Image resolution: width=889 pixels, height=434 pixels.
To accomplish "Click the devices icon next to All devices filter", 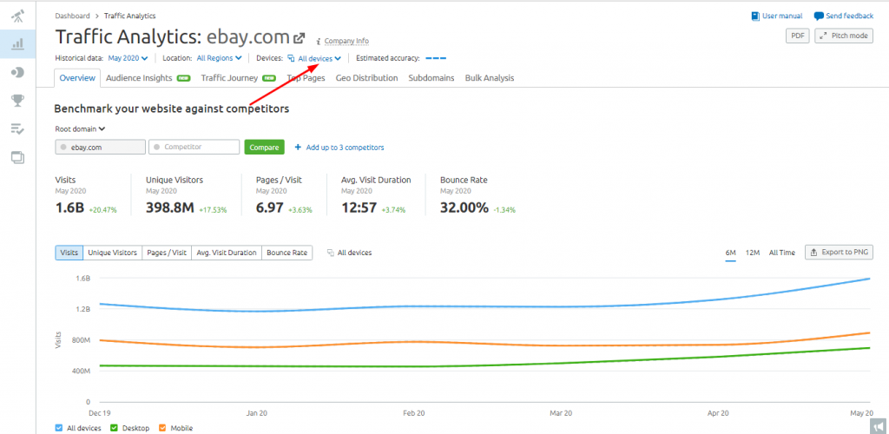I will [x=291, y=58].
